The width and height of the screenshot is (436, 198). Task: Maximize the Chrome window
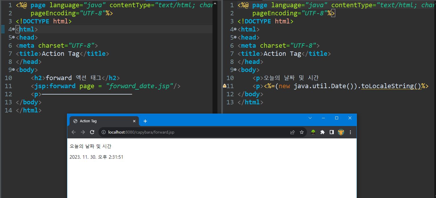pos(337,118)
